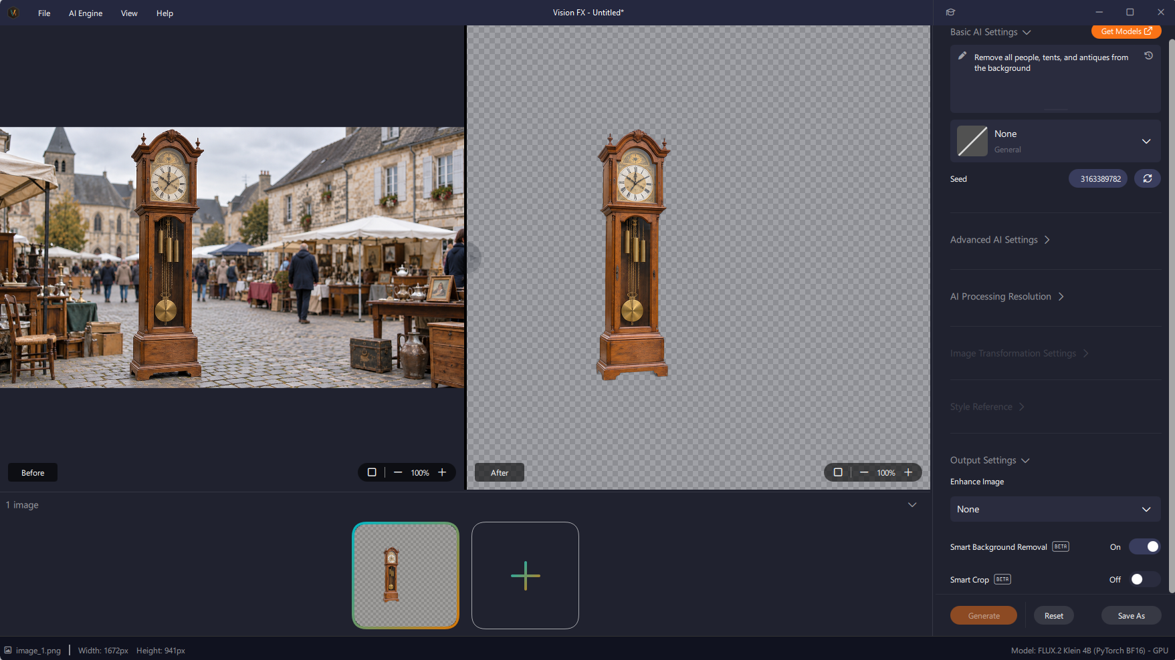Viewport: 1175px width, 660px height.
Task: Open the View menu
Action: [129, 13]
